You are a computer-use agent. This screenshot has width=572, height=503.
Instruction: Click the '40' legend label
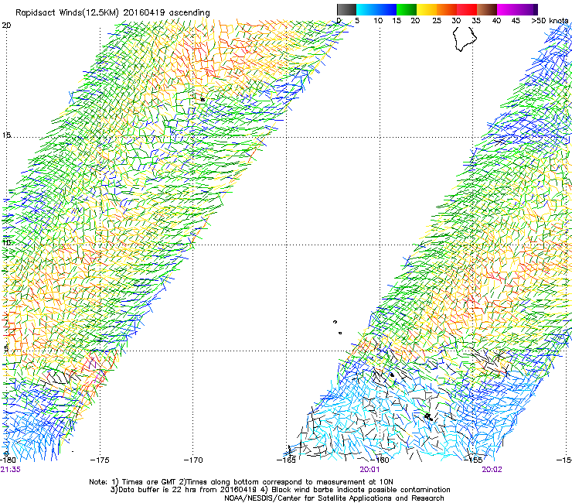point(496,21)
